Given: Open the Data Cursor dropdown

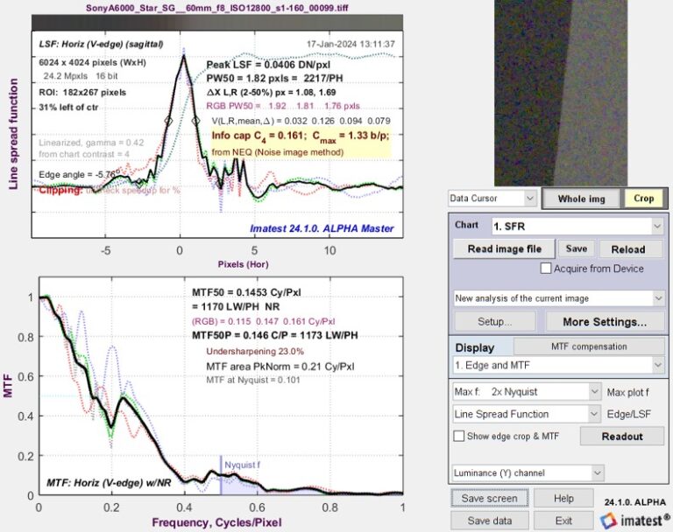Looking at the screenshot, I should (492, 199).
